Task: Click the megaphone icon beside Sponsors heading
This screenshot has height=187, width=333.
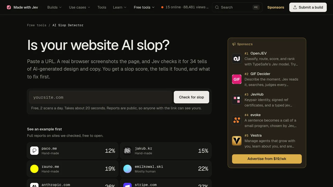Action: [x=234, y=44]
